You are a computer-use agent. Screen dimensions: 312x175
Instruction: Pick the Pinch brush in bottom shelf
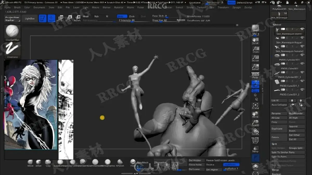pyautogui.click(x=133, y=163)
